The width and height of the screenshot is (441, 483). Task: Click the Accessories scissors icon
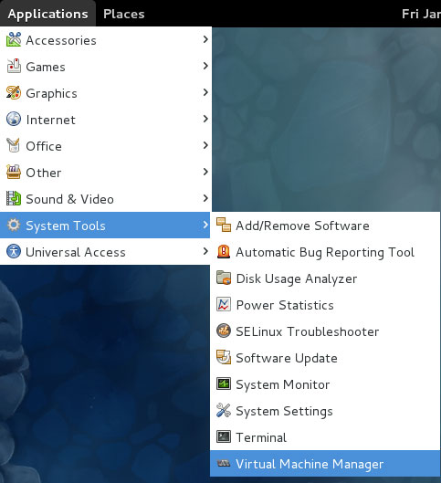coord(14,40)
